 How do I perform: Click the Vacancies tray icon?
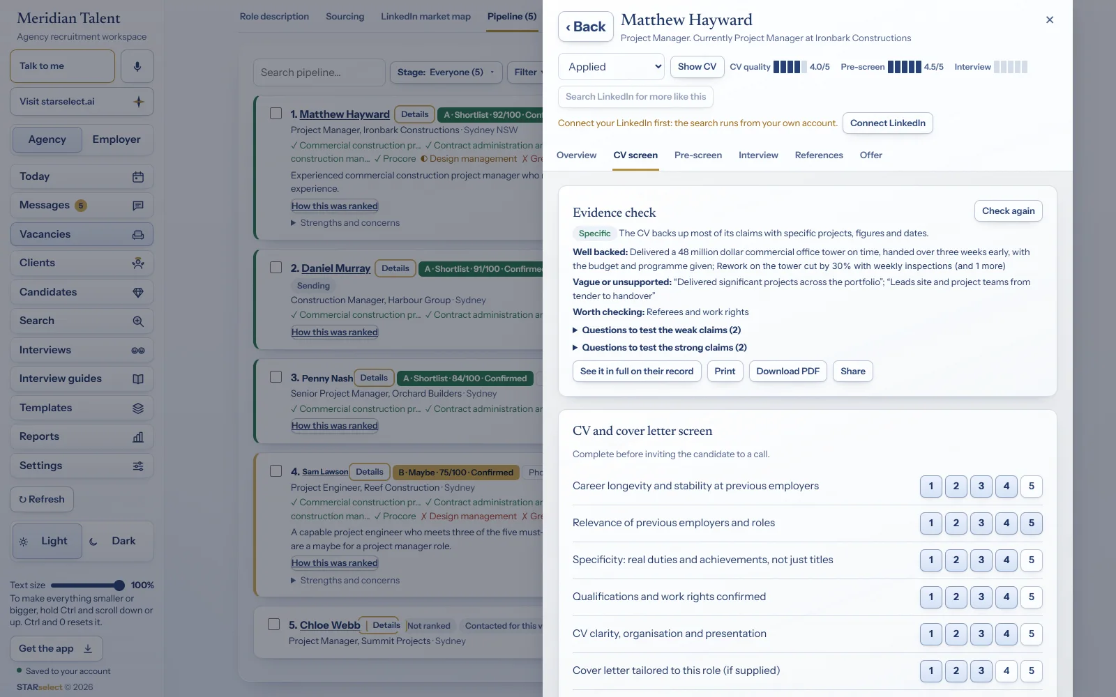click(x=138, y=235)
